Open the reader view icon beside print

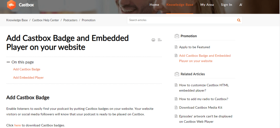pyautogui.click(x=160, y=40)
